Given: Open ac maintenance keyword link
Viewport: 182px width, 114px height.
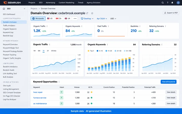Looking at the screenshot, I should [40, 104].
